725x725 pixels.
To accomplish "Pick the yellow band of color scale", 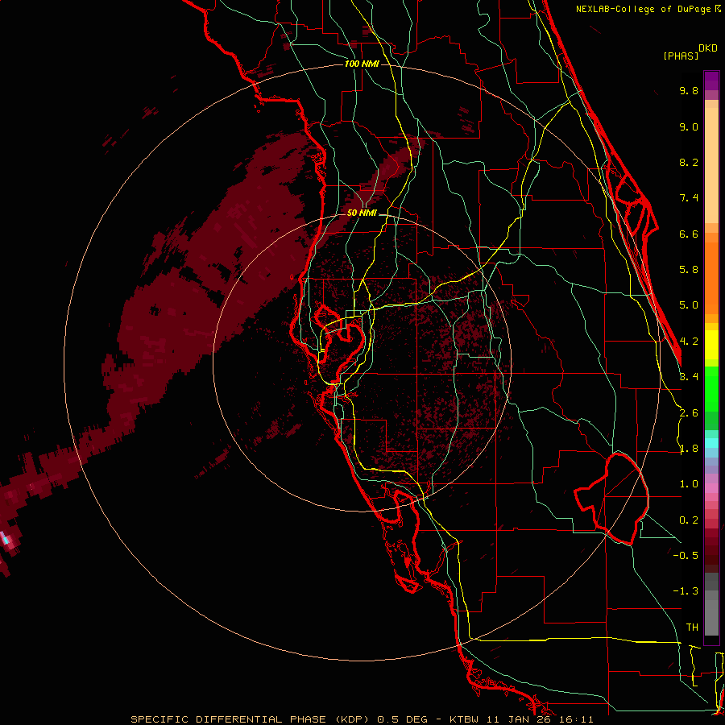I will 711,345.
